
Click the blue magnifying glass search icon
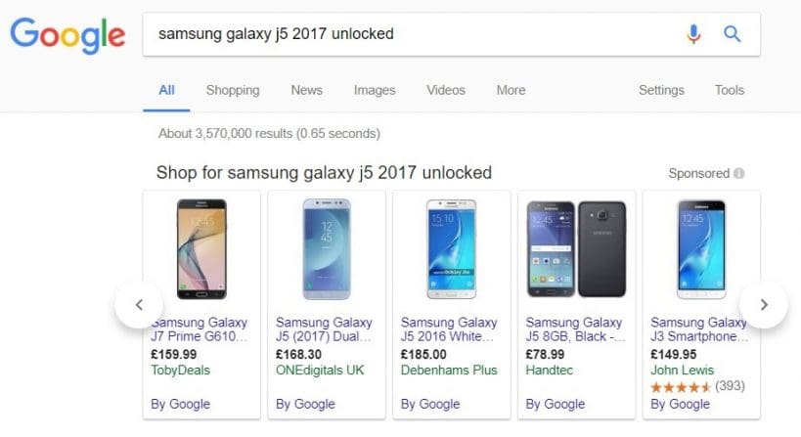(x=732, y=34)
